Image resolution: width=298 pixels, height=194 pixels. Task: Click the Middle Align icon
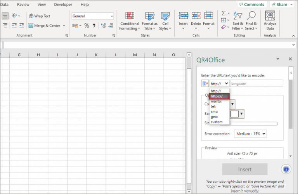(x=5, y=16)
